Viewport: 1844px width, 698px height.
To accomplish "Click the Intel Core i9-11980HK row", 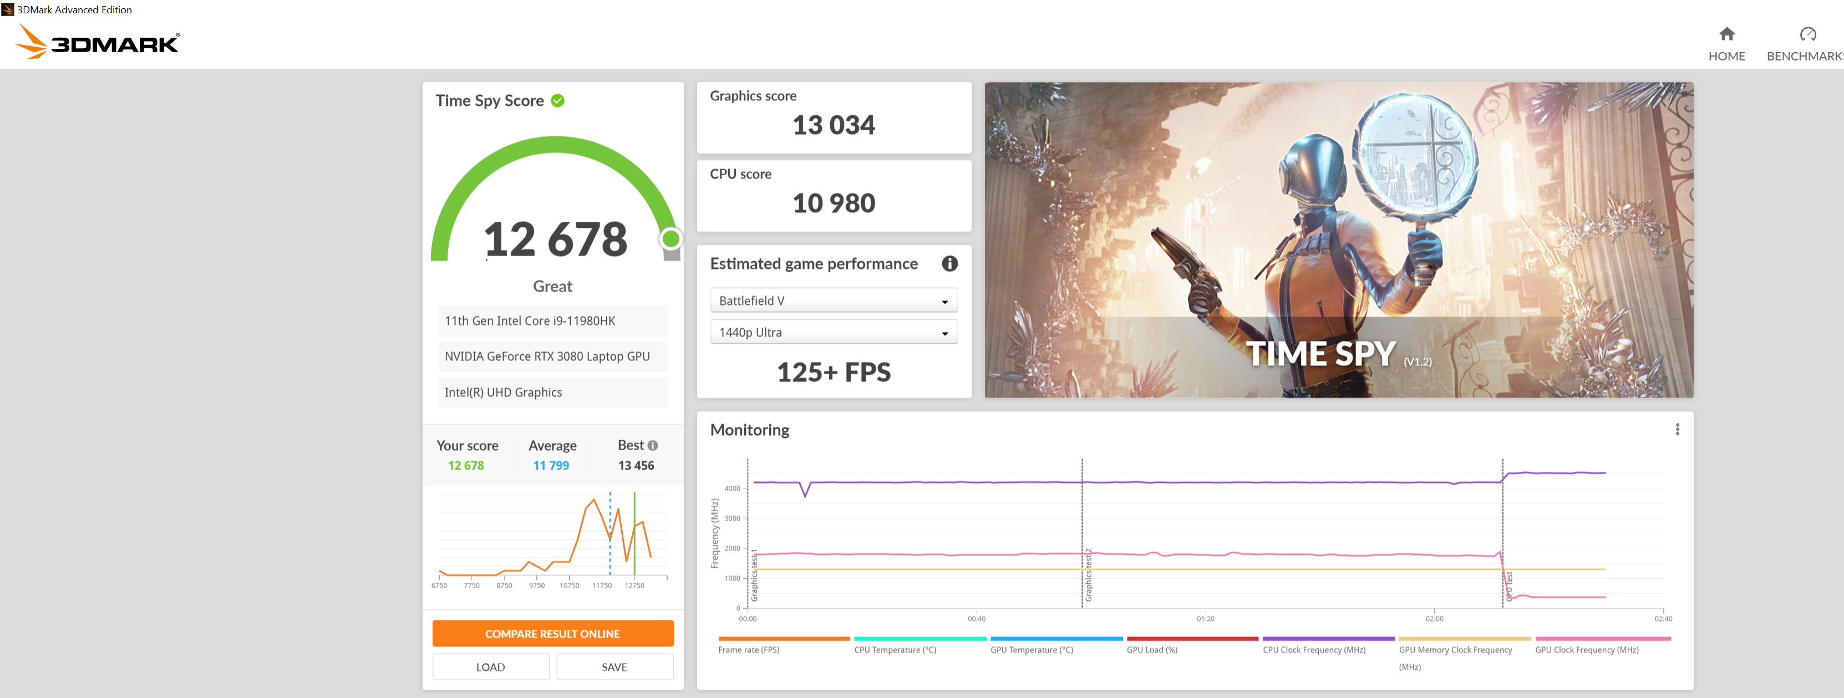I will (552, 320).
